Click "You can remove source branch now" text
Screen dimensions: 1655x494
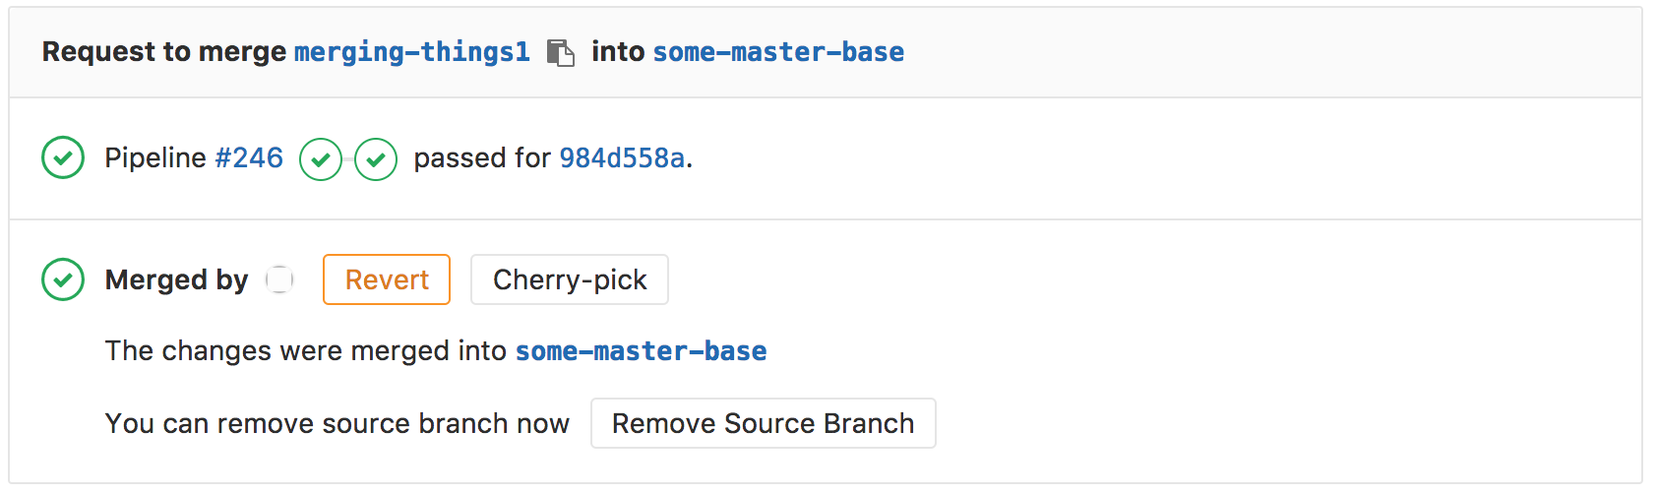tap(337, 424)
